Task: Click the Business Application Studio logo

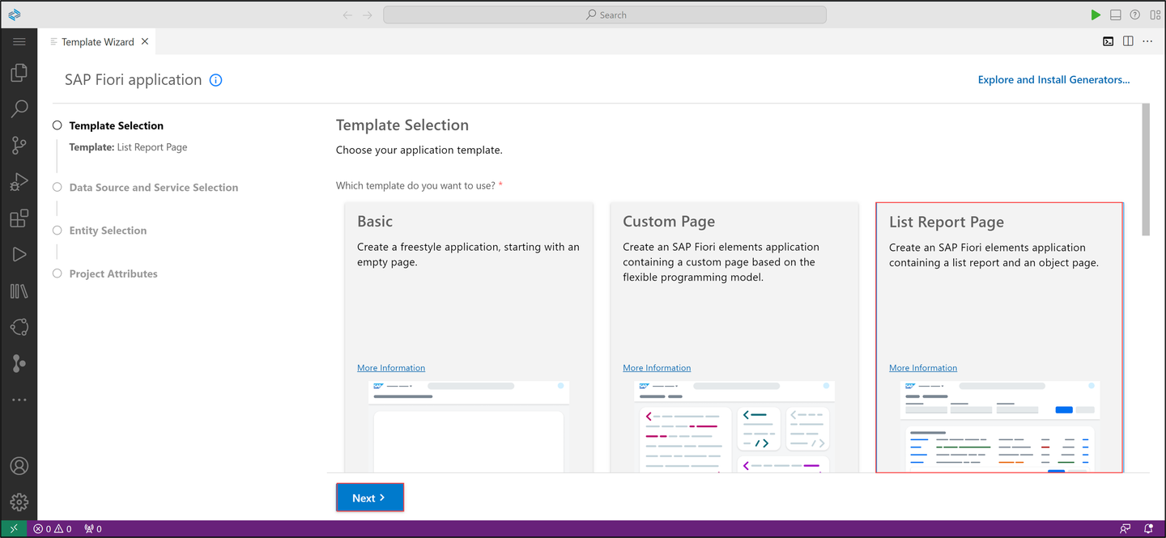Action: [x=15, y=15]
